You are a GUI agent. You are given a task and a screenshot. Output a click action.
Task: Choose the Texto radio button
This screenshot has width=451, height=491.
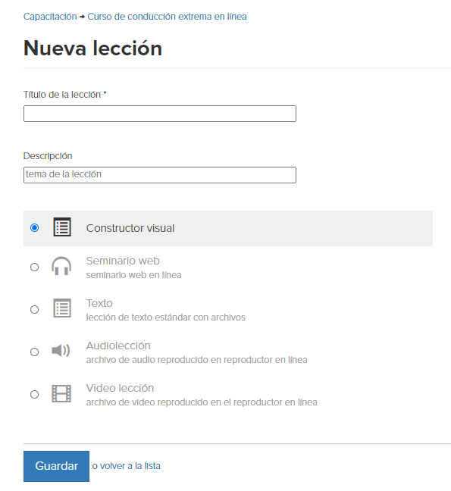34,310
